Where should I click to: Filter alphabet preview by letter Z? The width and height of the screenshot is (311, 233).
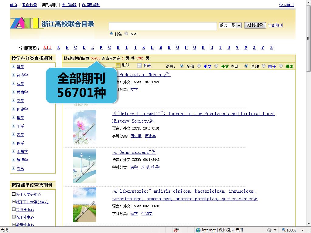point(271,48)
